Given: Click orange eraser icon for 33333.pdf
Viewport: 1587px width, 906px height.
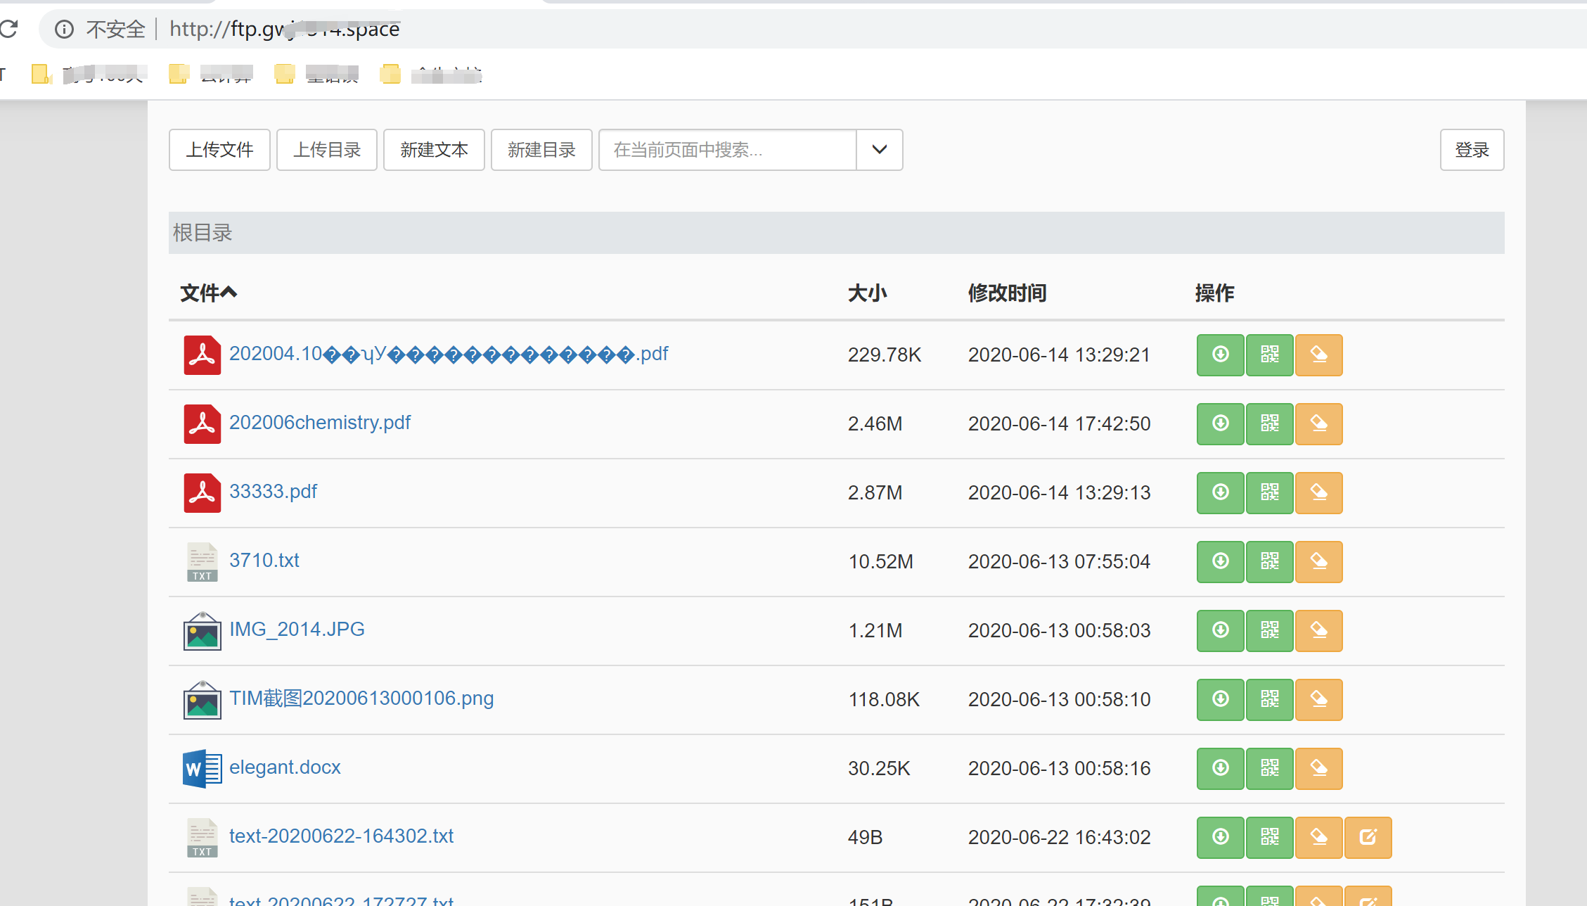Looking at the screenshot, I should (1318, 492).
